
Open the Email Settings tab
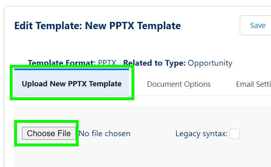pos(253,84)
